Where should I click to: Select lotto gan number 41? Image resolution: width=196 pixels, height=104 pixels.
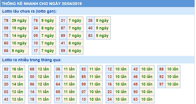(63, 43)
